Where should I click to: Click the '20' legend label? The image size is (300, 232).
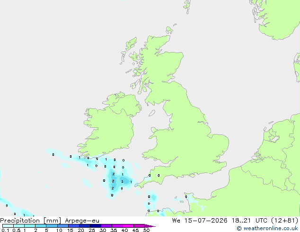[x=81, y=230]
